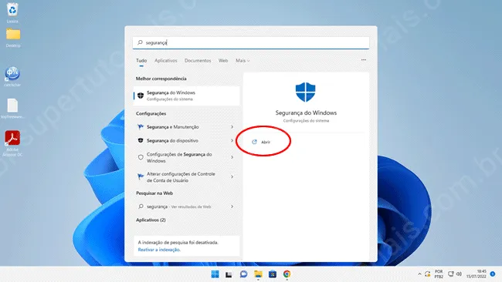Switch to the Web tab

coord(223,60)
